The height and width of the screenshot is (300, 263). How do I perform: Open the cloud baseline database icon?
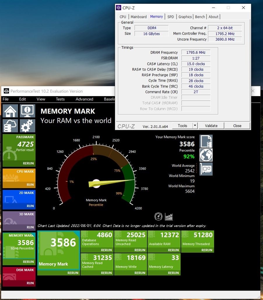pyautogui.click(x=10, y=126)
